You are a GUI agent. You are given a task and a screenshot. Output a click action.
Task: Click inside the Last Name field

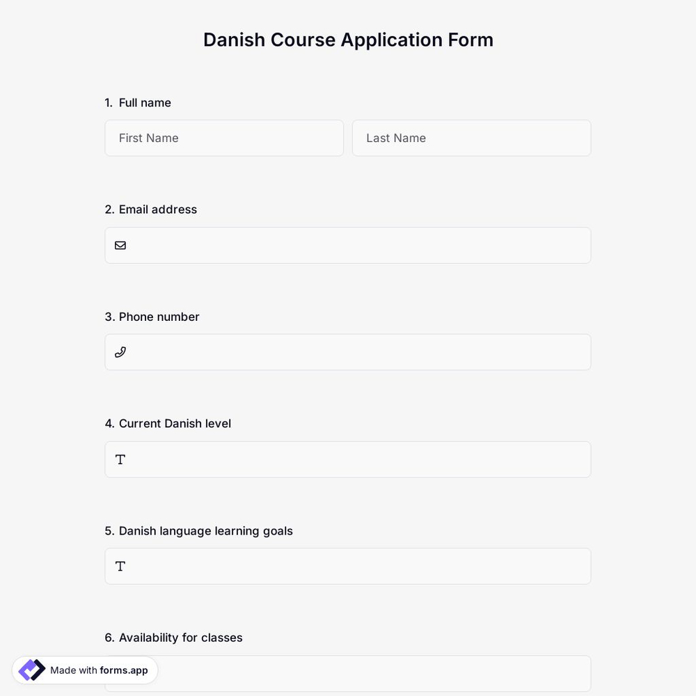click(471, 138)
